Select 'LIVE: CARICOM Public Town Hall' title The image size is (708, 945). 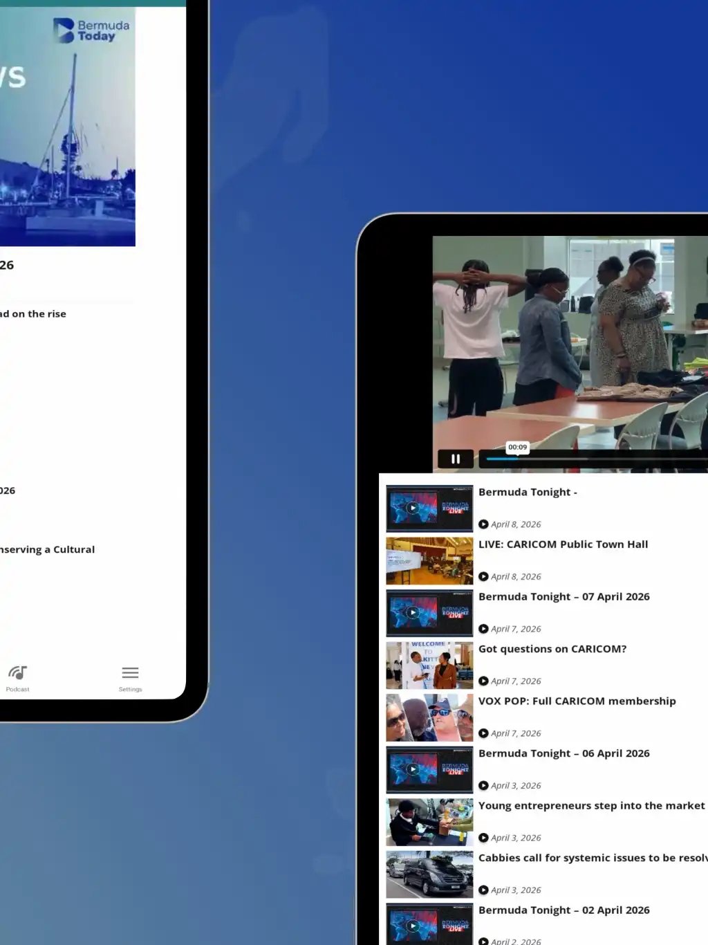563,544
